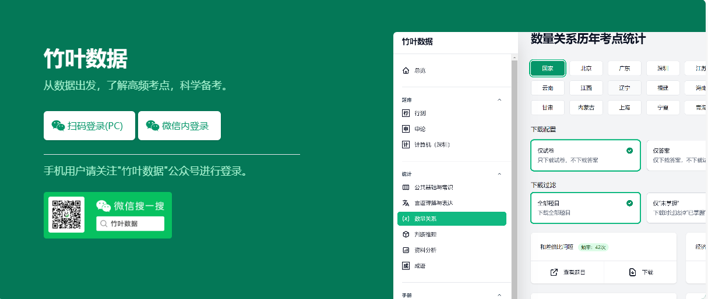Open 资料分析 statistics item
The height and width of the screenshot is (299, 708).
tap(452, 250)
